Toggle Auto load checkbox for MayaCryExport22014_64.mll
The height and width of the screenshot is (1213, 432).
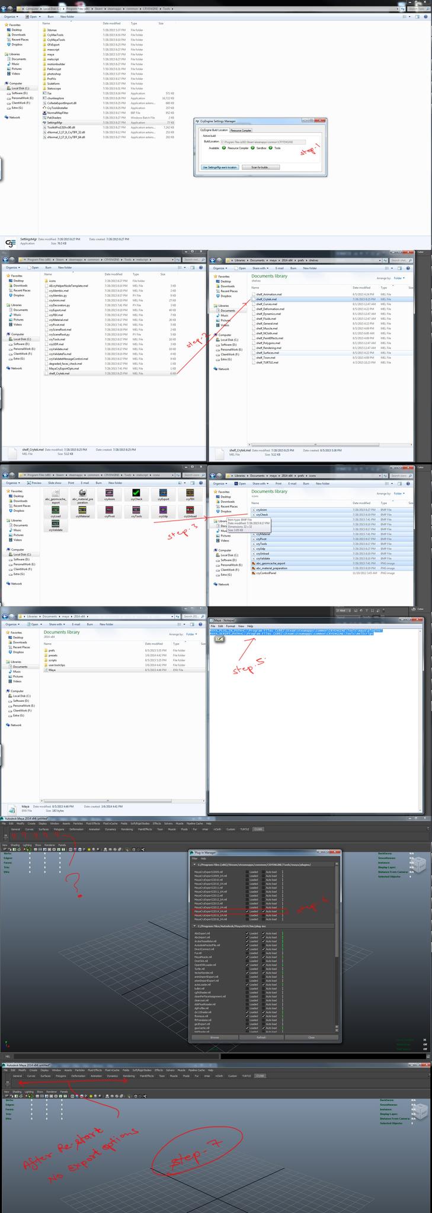coord(264,912)
